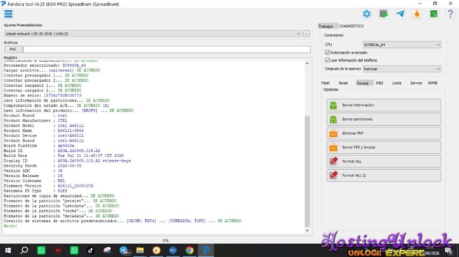Open the Service tab

(416, 83)
